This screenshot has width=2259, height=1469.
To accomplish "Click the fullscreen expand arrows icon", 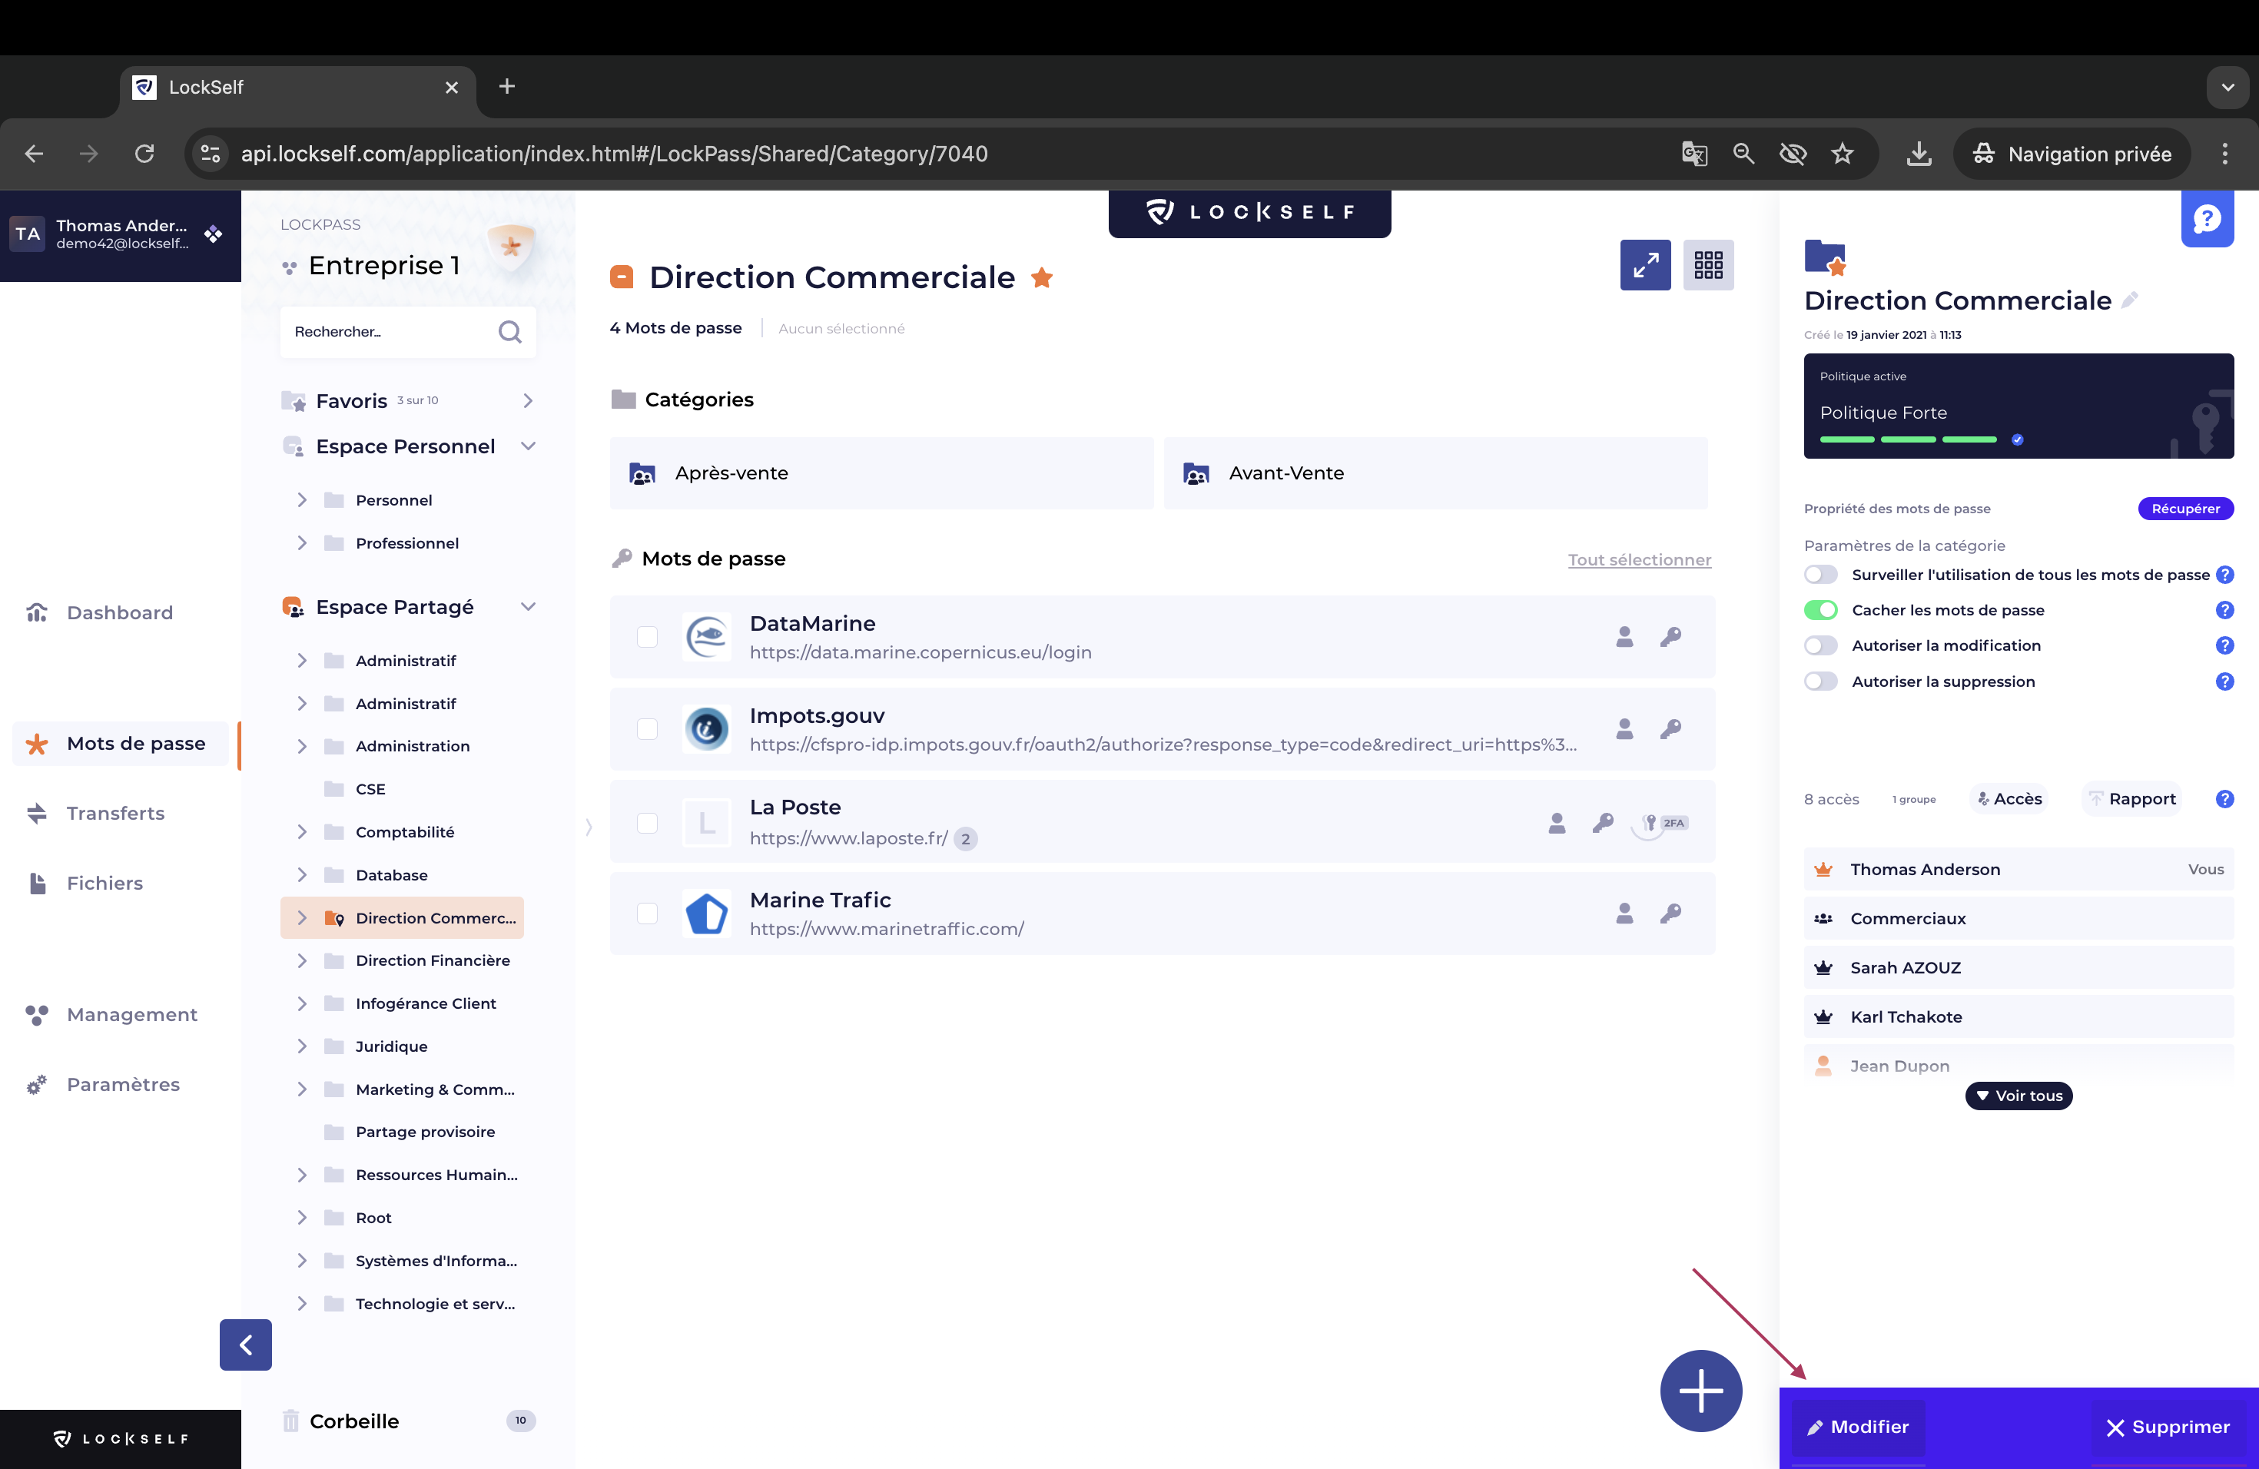I will coord(1645,265).
